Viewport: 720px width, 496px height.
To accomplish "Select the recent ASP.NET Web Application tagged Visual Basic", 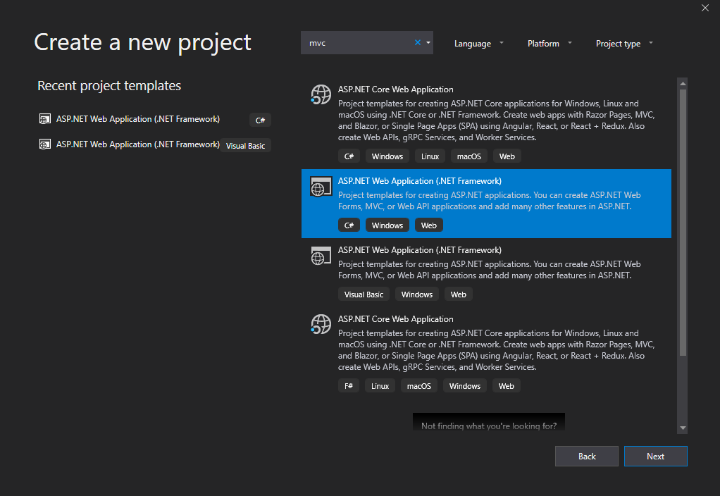I will coord(155,144).
